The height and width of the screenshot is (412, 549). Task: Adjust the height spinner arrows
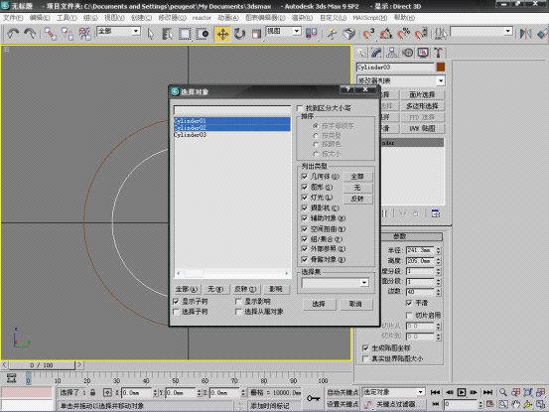click(x=439, y=261)
